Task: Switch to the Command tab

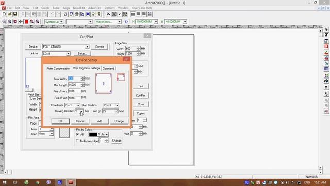Action: 108,69
